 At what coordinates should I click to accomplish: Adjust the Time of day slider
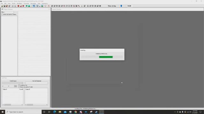(121, 6)
